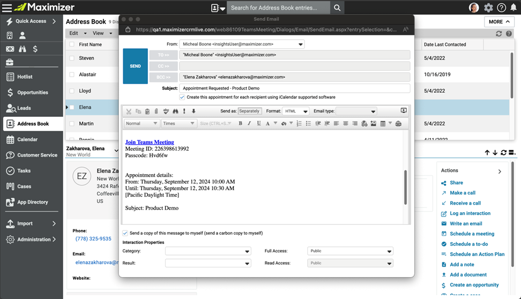Apply bold formatting
Viewport: 521px width, 299px height.
click(x=240, y=123)
